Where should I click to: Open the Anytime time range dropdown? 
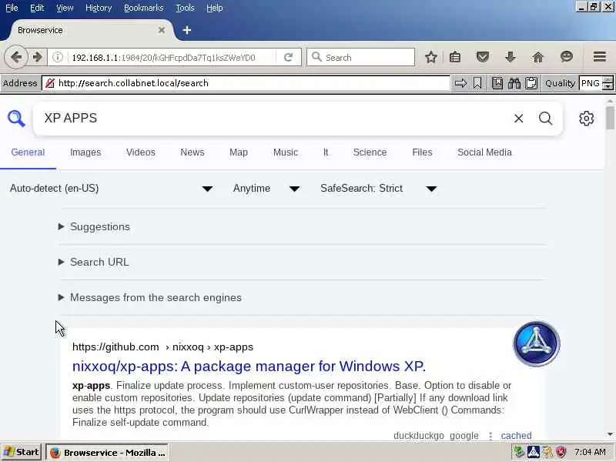point(266,189)
